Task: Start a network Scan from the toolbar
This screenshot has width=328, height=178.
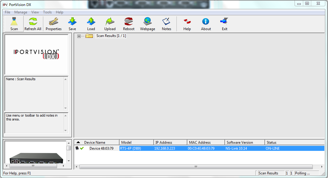Action: point(14,24)
